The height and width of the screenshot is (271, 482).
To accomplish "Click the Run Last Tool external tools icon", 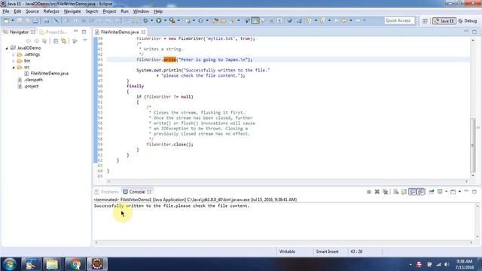I will pyautogui.click(x=172, y=20).
